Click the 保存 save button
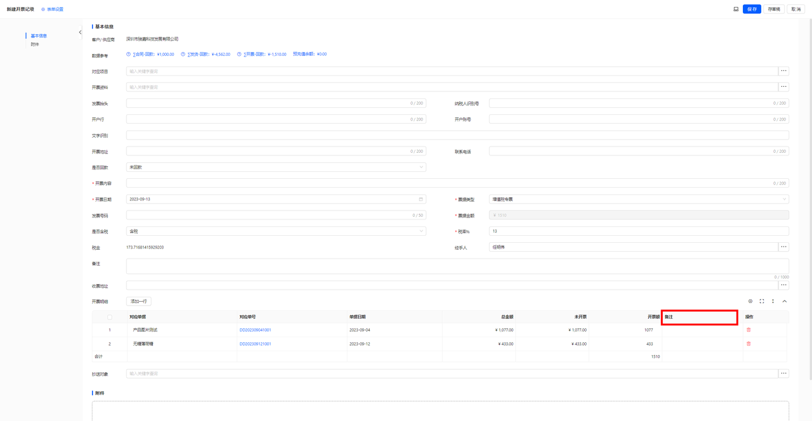812x421 pixels. coord(752,9)
